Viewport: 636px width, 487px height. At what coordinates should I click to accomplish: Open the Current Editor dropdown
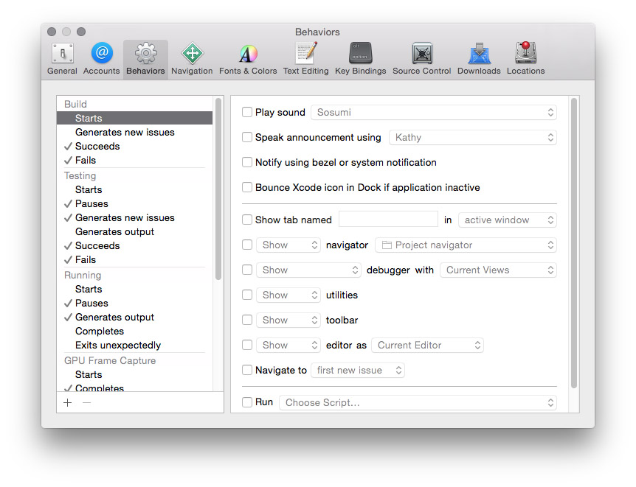tap(427, 346)
